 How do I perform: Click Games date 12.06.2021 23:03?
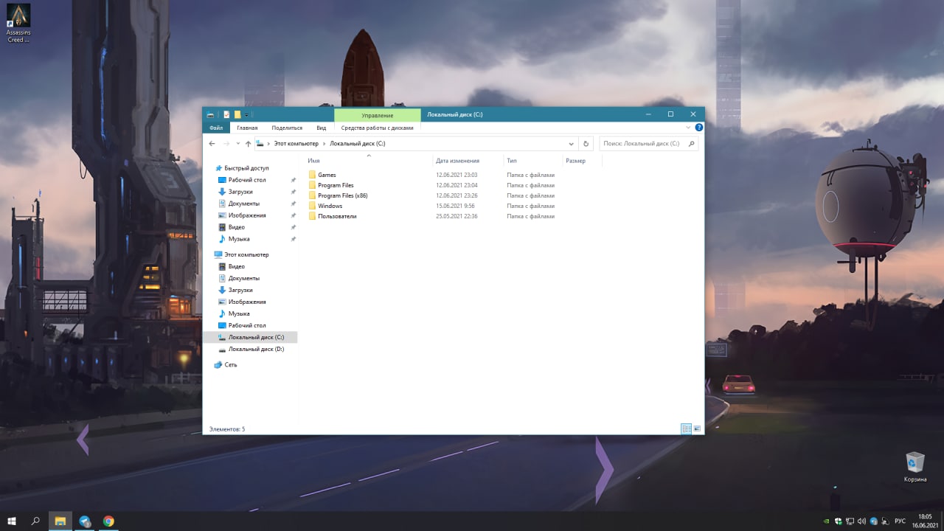(x=457, y=175)
